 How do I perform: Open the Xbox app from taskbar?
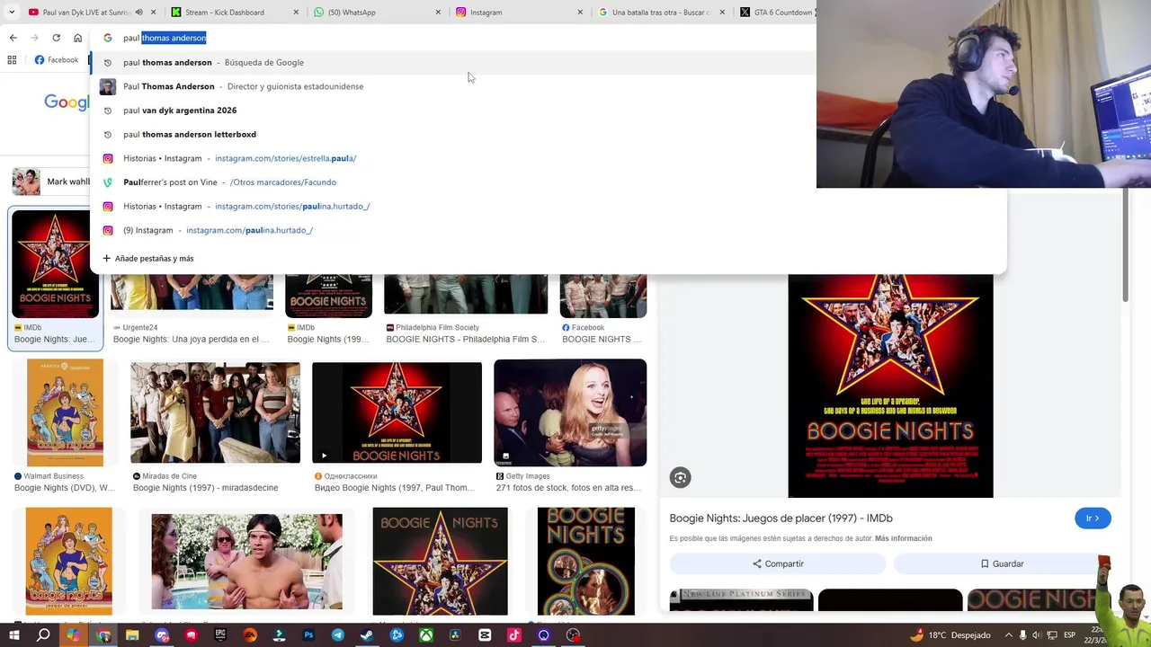coord(426,635)
